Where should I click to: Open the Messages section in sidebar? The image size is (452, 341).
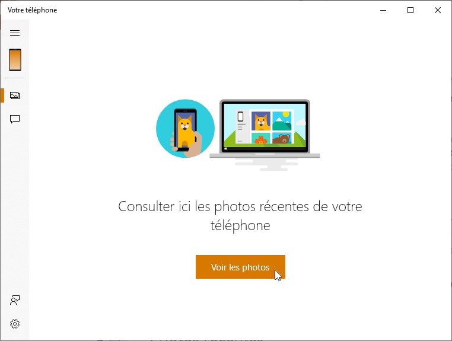(x=15, y=119)
